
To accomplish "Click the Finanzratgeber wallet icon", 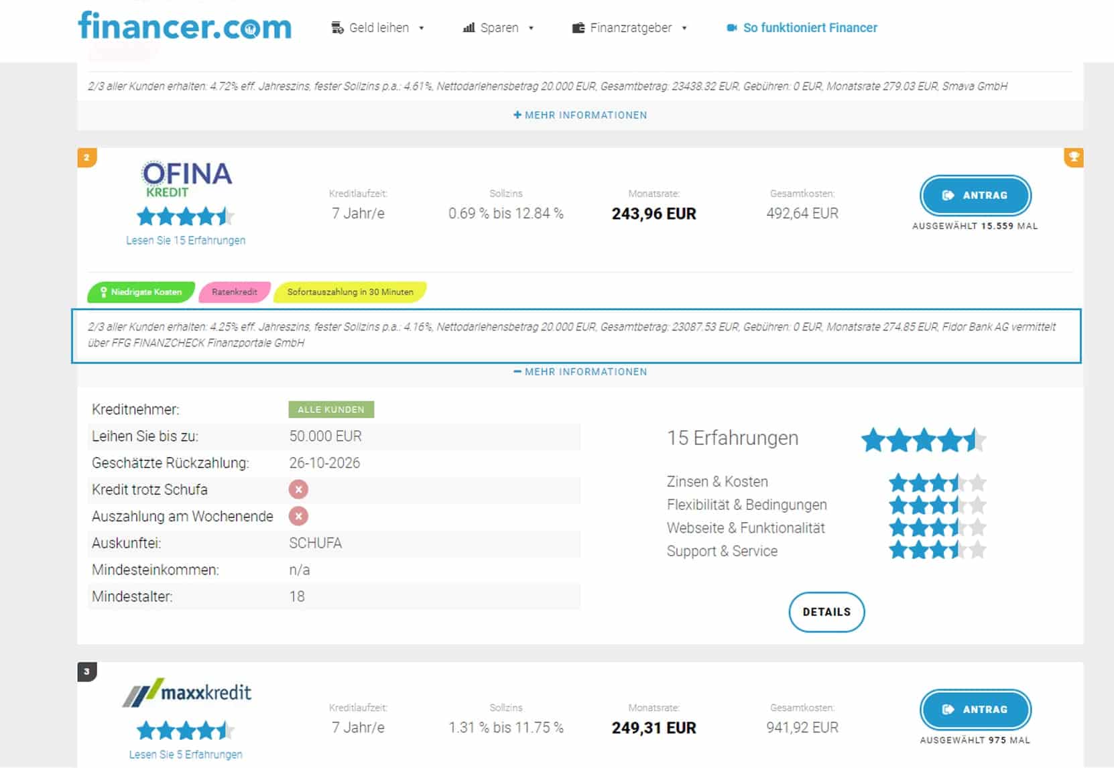I will (x=578, y=27).
